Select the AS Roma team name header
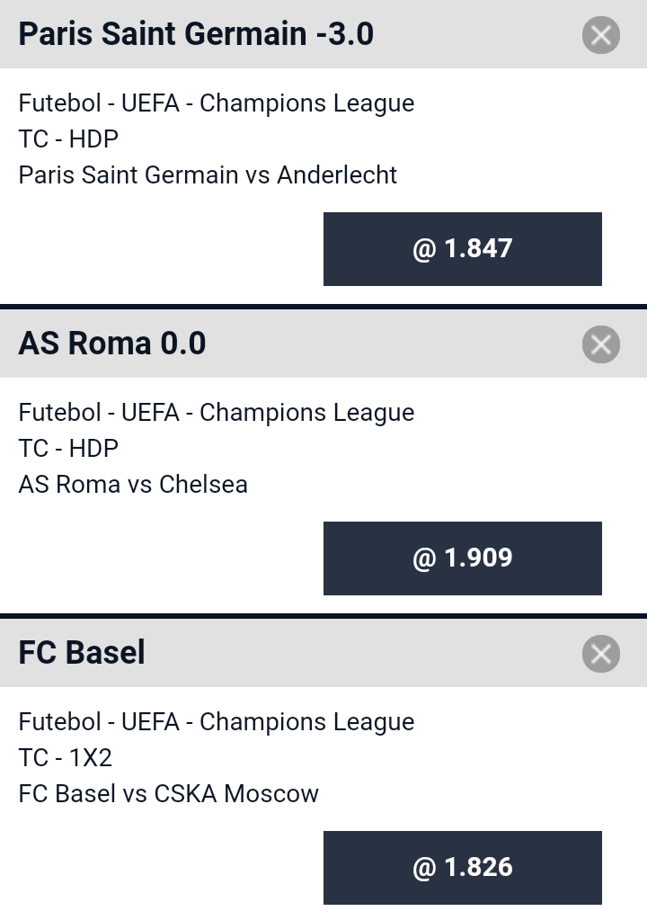Image resolution: width=647 pixels, height=920 pixels. 85,344
